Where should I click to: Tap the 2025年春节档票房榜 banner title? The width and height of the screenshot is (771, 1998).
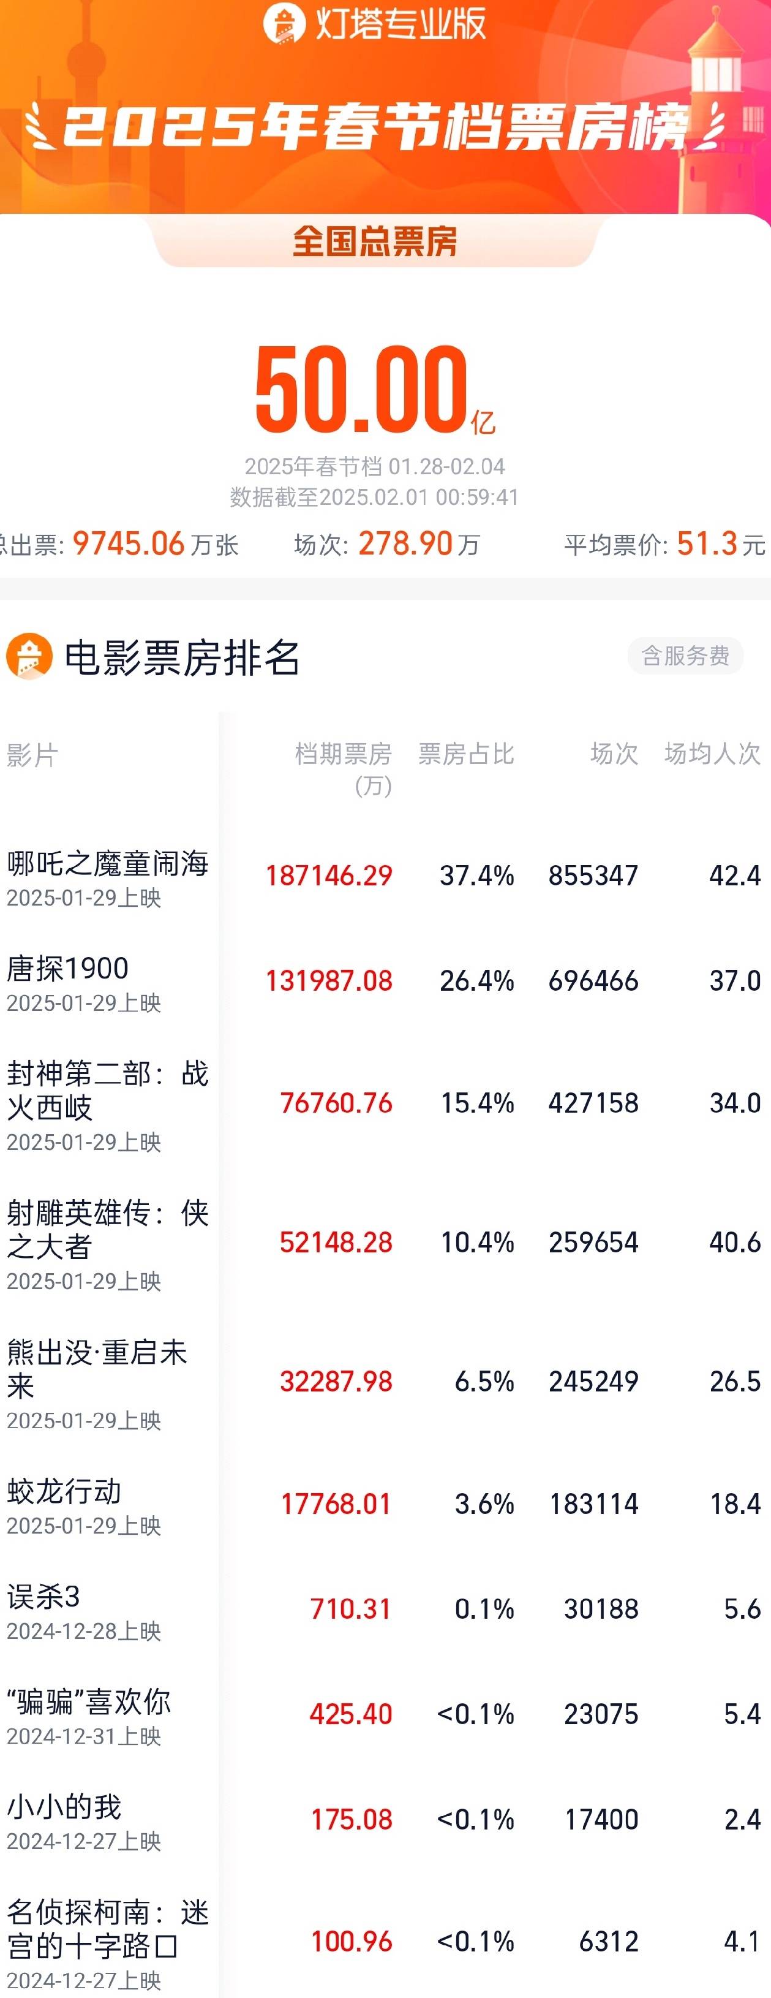pos(375,126)
